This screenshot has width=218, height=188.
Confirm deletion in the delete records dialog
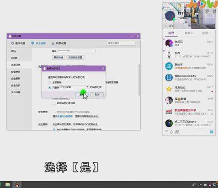click(82, 95)
